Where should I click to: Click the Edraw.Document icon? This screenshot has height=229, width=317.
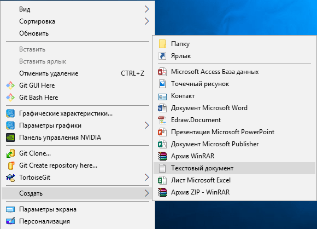tap(162, 120)
